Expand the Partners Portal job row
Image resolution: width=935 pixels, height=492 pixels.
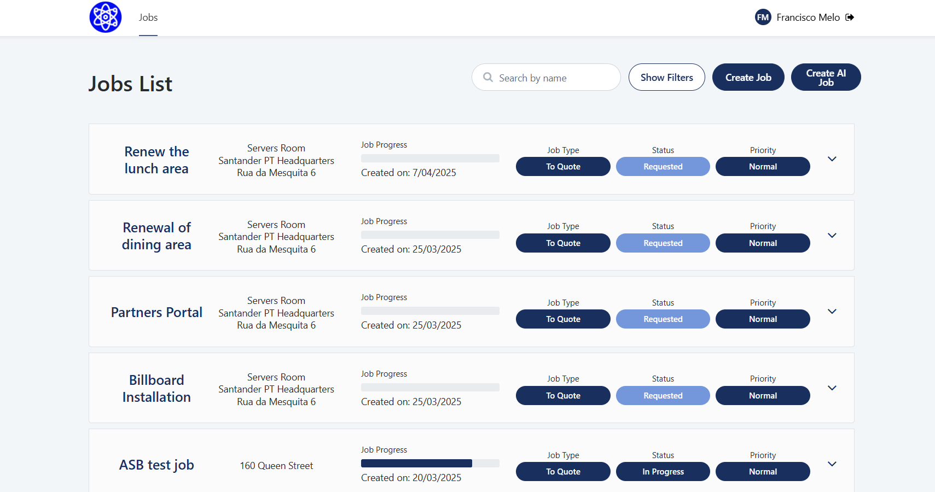coord(832,312)
